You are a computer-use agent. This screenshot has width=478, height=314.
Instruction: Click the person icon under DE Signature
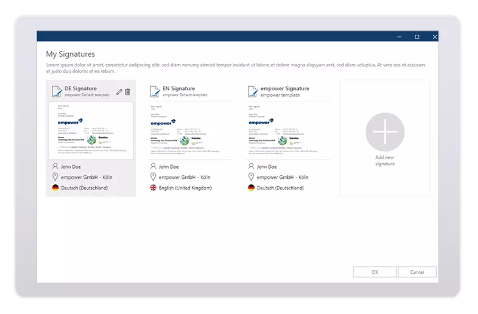pos(55,166)
